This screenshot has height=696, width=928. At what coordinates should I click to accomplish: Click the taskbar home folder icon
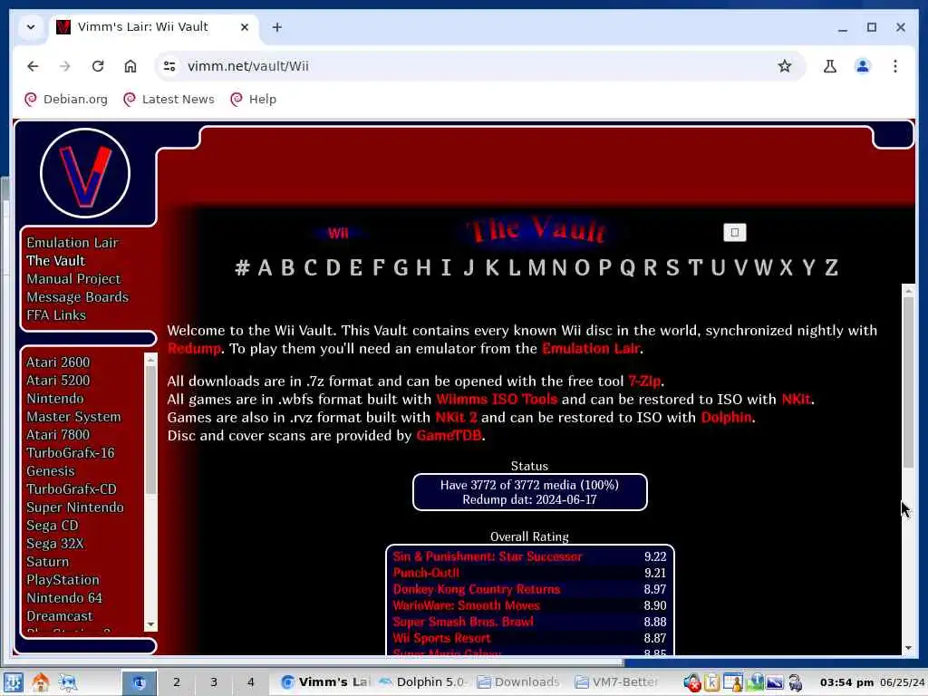tap(40, 682)
